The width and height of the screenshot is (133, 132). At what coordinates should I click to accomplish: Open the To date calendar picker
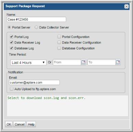coord(118,62)
